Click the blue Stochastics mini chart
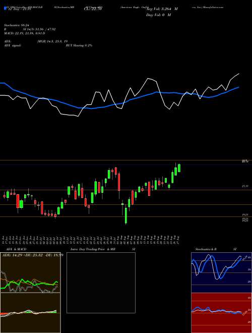Screen dimensions: 252x333 tap(221, 272)
